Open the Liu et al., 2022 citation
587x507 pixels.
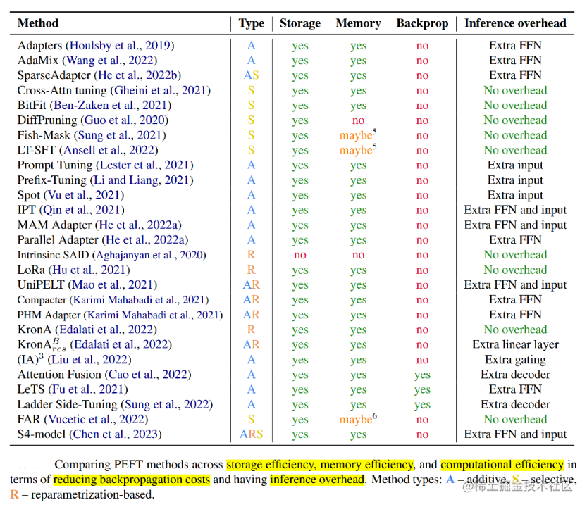click(x=89, y=360)
